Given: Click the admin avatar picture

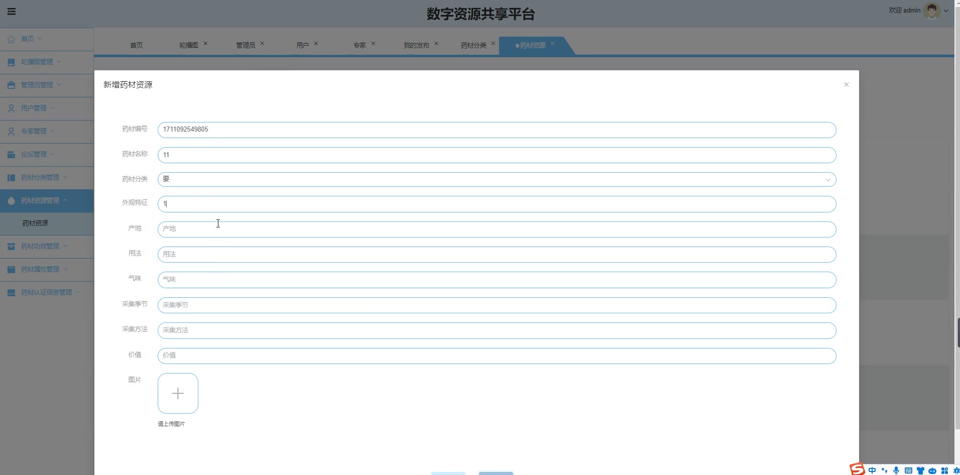Looking at the screenshot, I should point(932,11).
